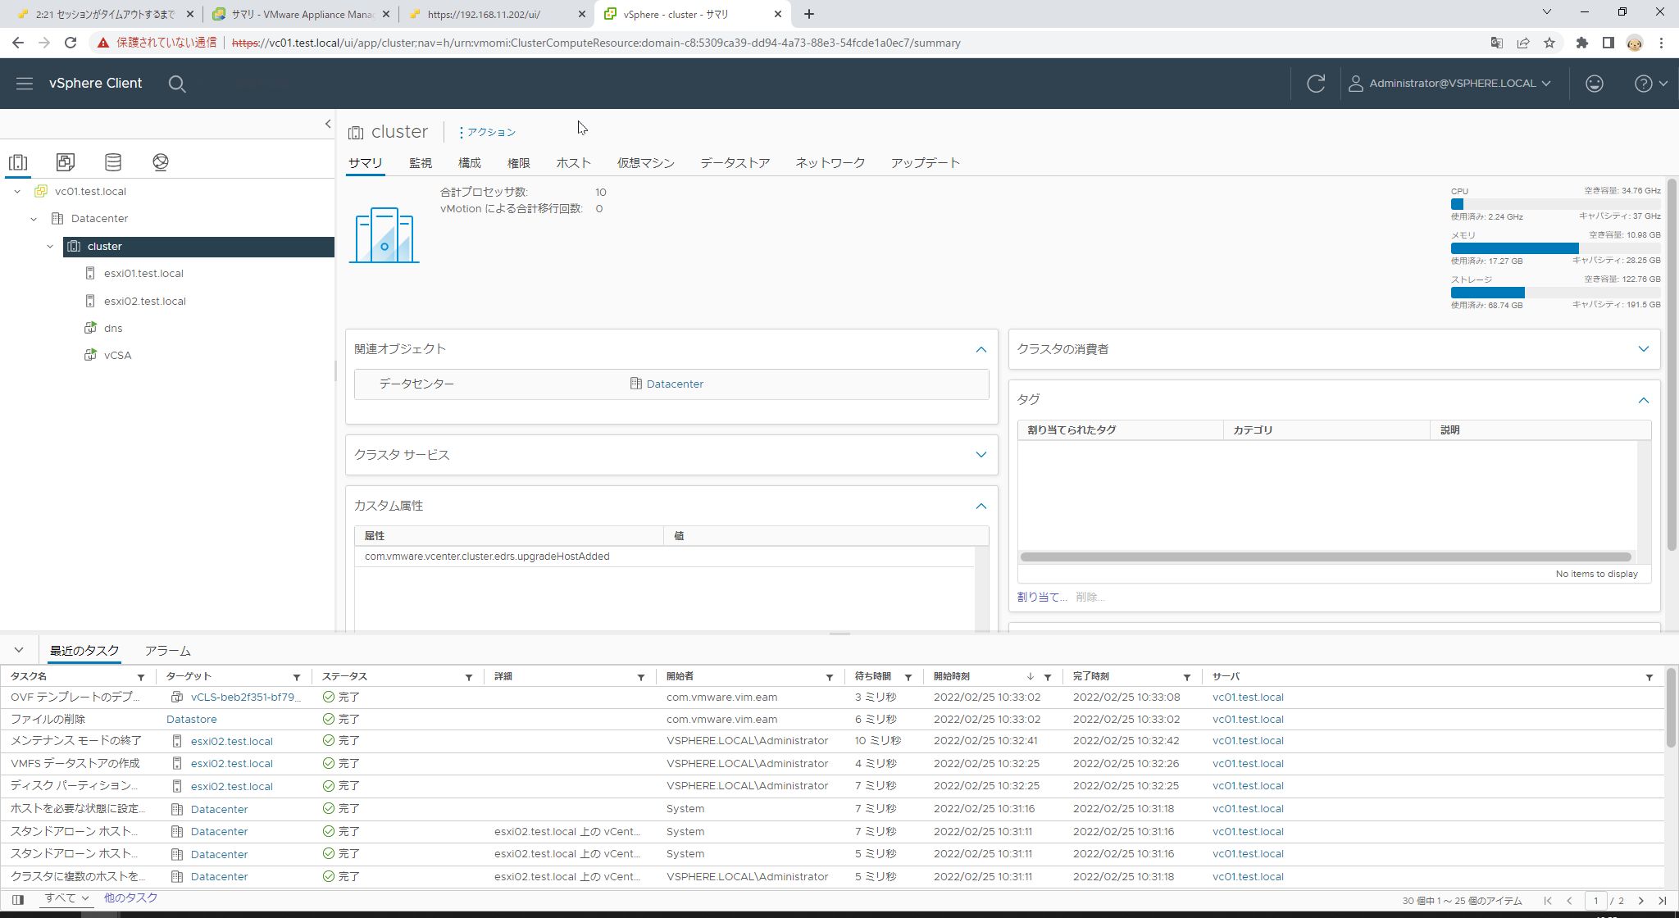Viewport: 1679px width, 918px height.
Task: Filter the 詳細 column
Action: (x=641, y=678)
